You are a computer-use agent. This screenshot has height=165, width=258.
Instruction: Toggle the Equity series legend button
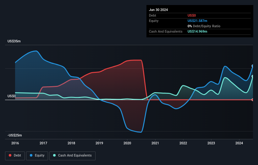(x=37, y=156)
